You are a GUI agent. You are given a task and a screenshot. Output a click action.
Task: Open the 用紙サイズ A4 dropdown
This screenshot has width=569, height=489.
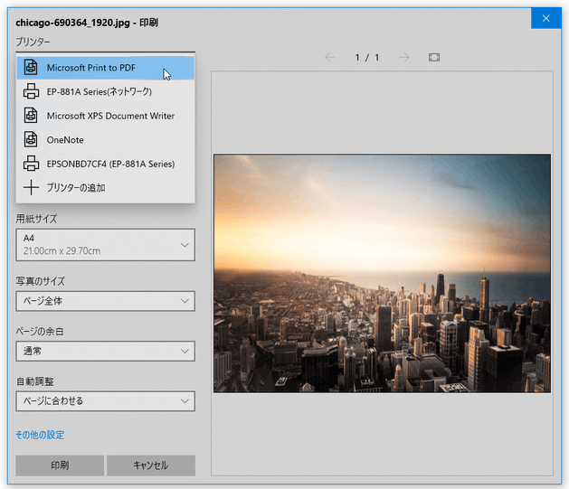(105, 245)
